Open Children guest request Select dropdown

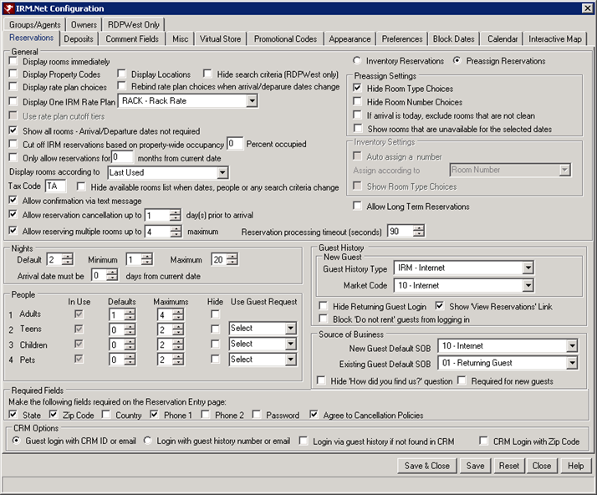point(290,344)
